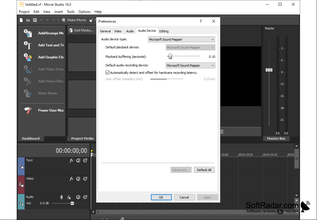Open Default playback device dropdown

pyautogui.click(x=190, y=47)
